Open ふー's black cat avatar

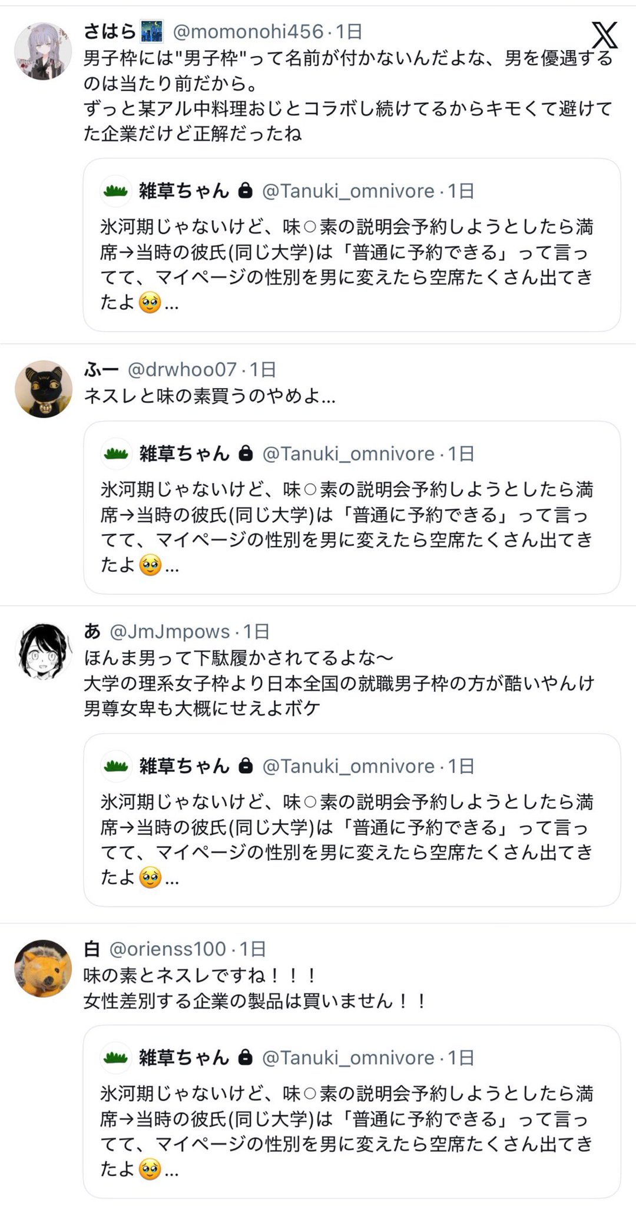tap(43, 389)
